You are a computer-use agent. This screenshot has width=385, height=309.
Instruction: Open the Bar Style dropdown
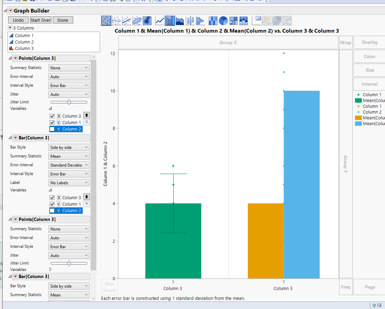pyautogui.click(x=69, y=147)
